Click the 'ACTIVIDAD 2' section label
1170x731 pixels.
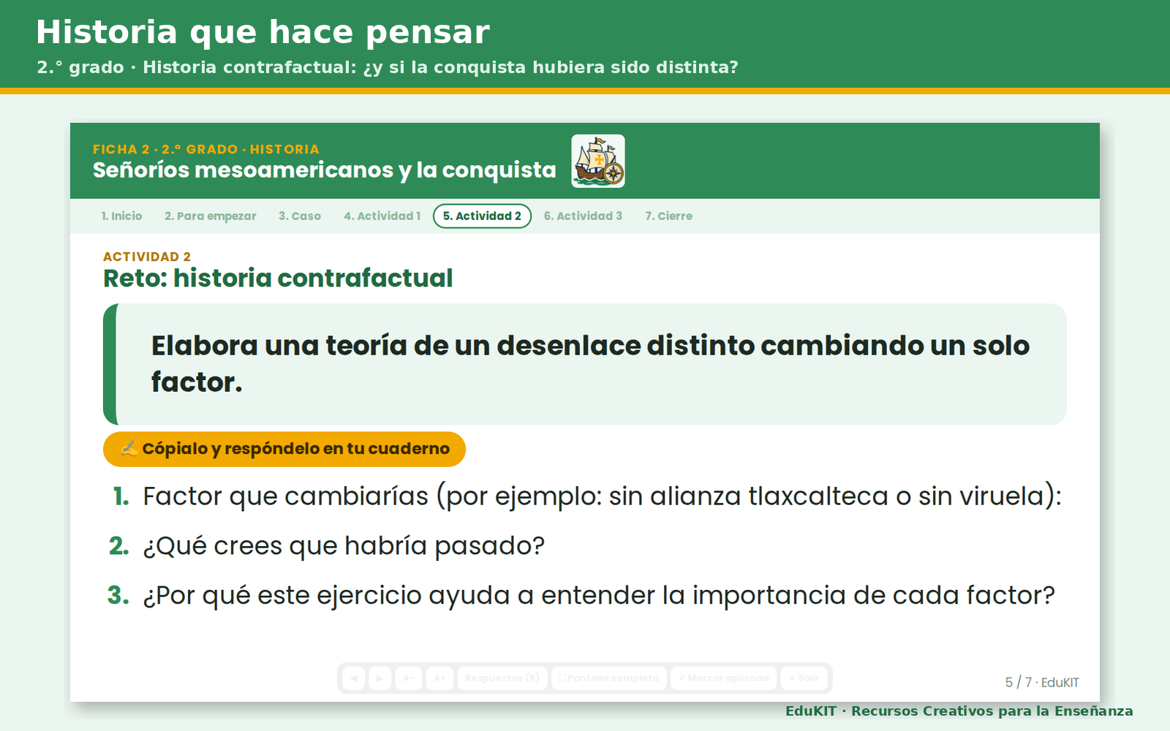pyautogui.click(x=147, y=257)
